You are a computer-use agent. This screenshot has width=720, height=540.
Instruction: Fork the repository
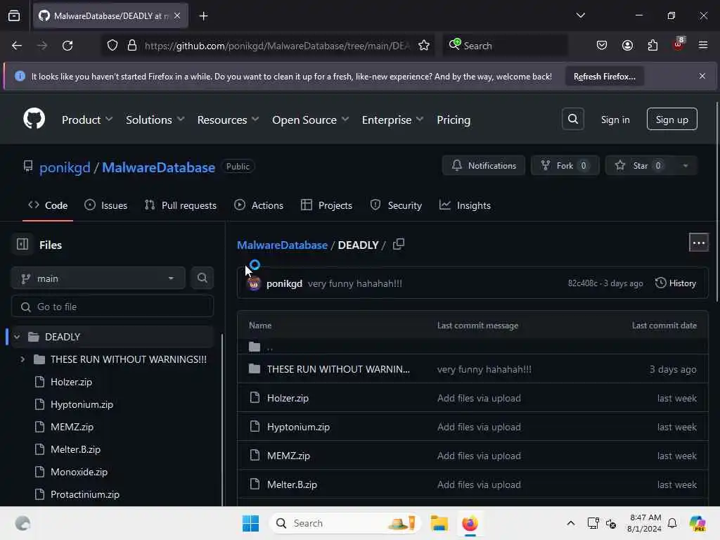(565, 166)
